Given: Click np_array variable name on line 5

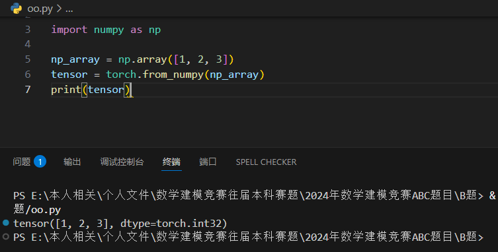Looking at the screenshot, I should (75, 59).
